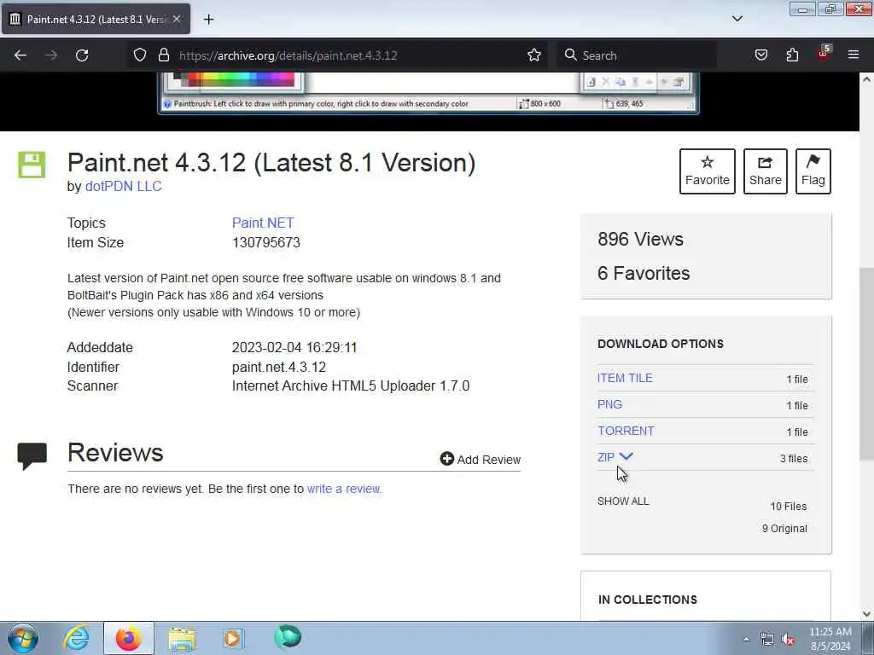Open the ZIP download link
Image resolution: width=874 pixels, height=655 pixels.
[605, 457]
